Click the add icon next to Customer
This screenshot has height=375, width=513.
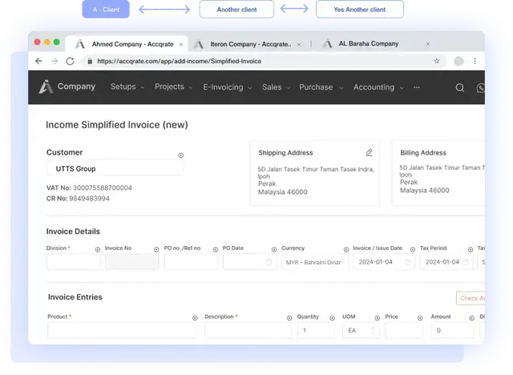[x=180, y=155]
